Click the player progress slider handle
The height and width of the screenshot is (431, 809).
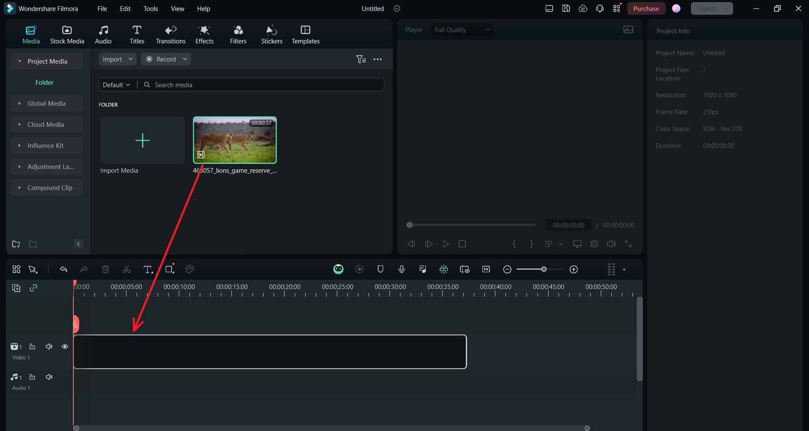(x=409, y=225)
